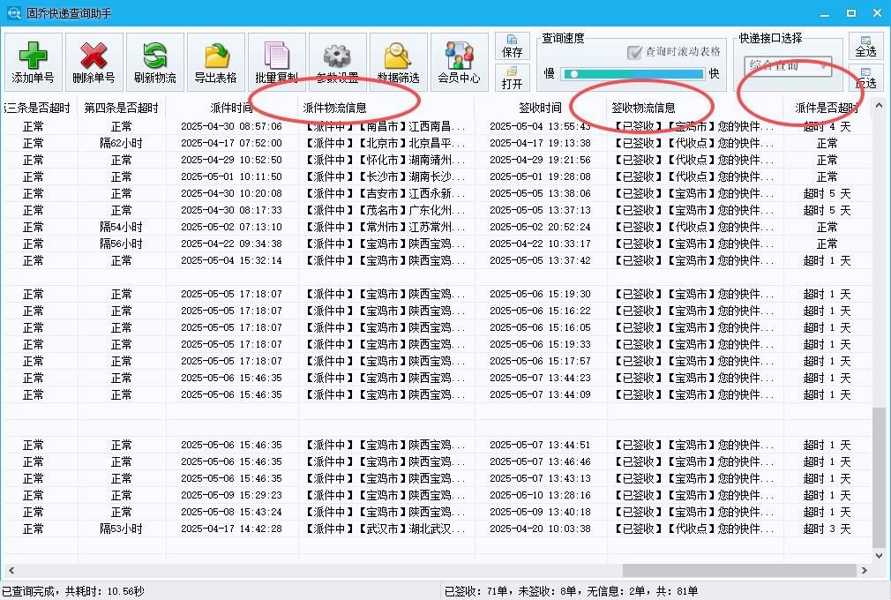Open the 数据筛选 data filter icon
The image size is (891, 600).
click(397, 61)
